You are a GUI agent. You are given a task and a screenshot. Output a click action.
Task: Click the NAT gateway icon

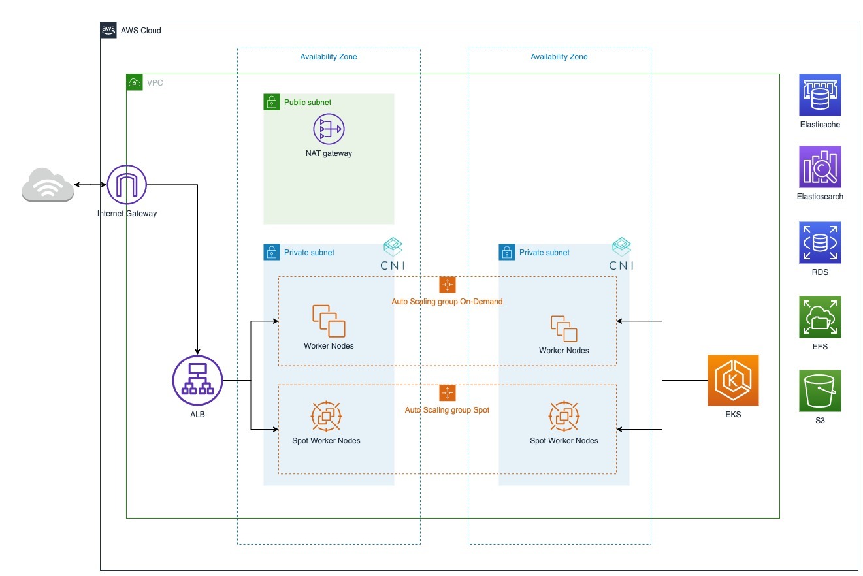click(x=328, y=129)
